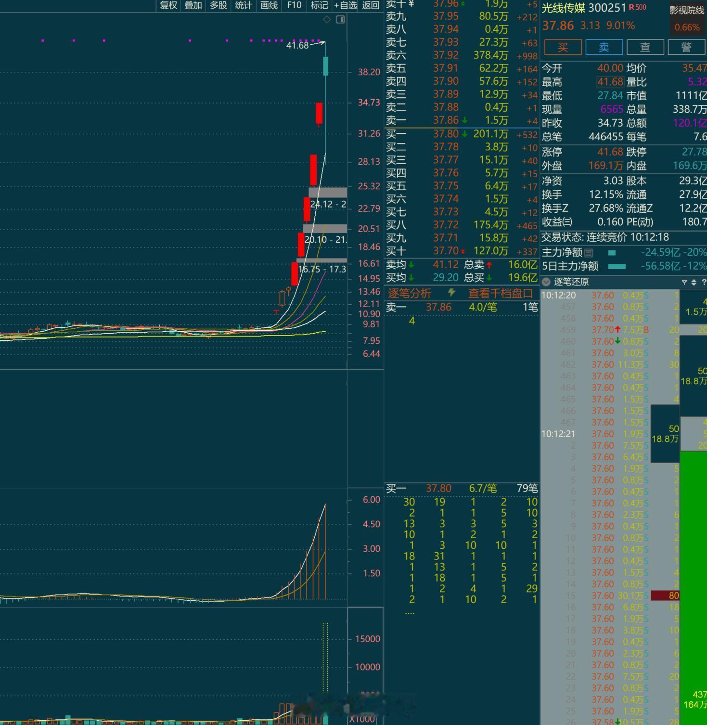
Task: Click the 15000 volume axis label
Action: coord(368,639)
